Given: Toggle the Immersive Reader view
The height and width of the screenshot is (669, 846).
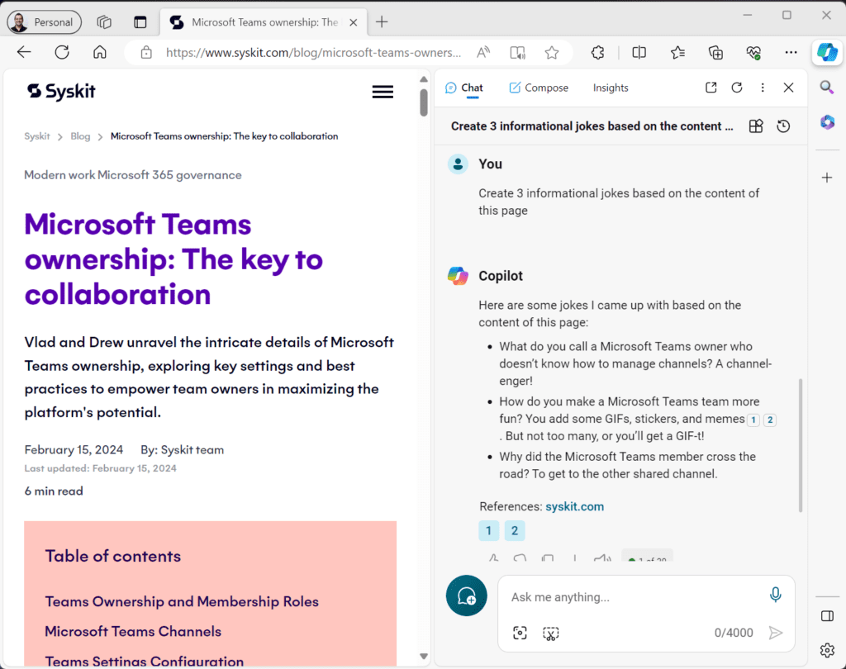Looking at the screenshot, I should tap(517, 52).
